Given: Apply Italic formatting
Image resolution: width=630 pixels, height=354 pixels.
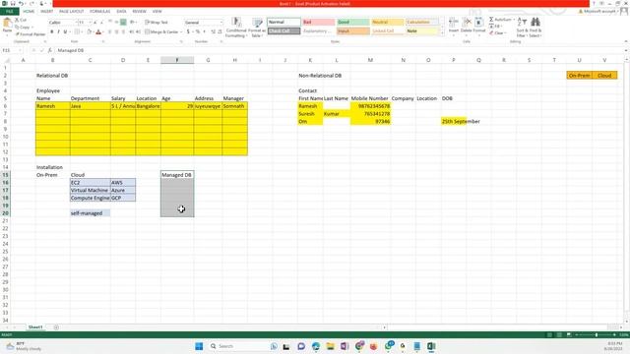Looking at the screenshot, I should click(x=58, y=31).
